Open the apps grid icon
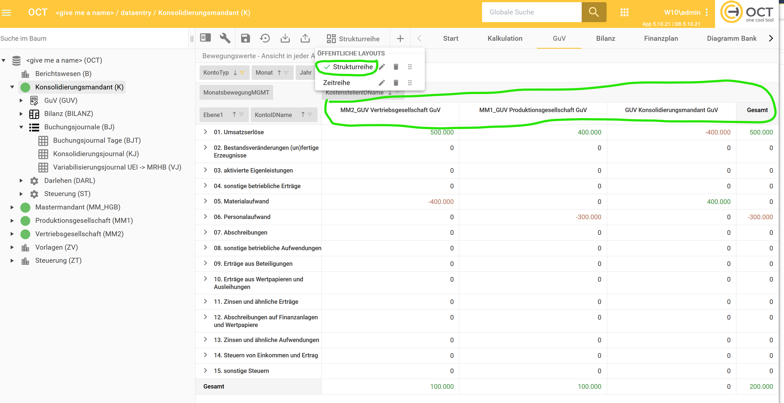 [624, 13]
